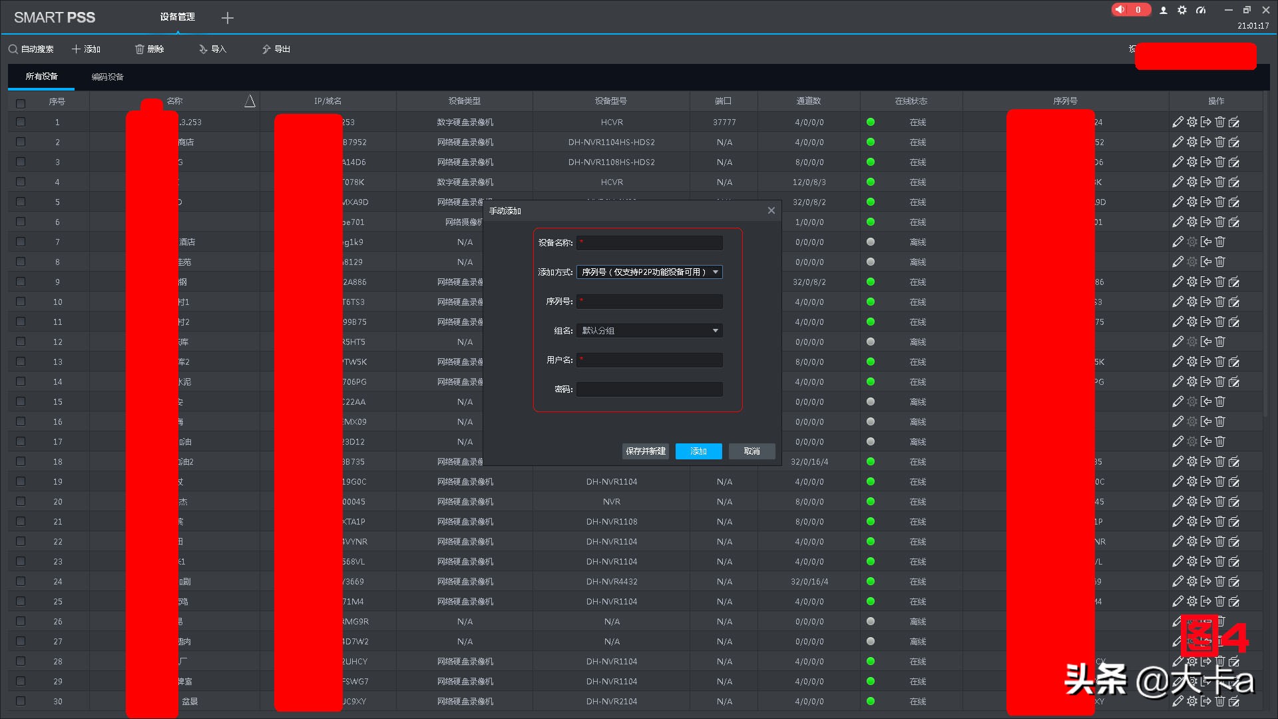The image size is (1278, 719).
Task: Log out device in row 19
Action: point(1205,481)
